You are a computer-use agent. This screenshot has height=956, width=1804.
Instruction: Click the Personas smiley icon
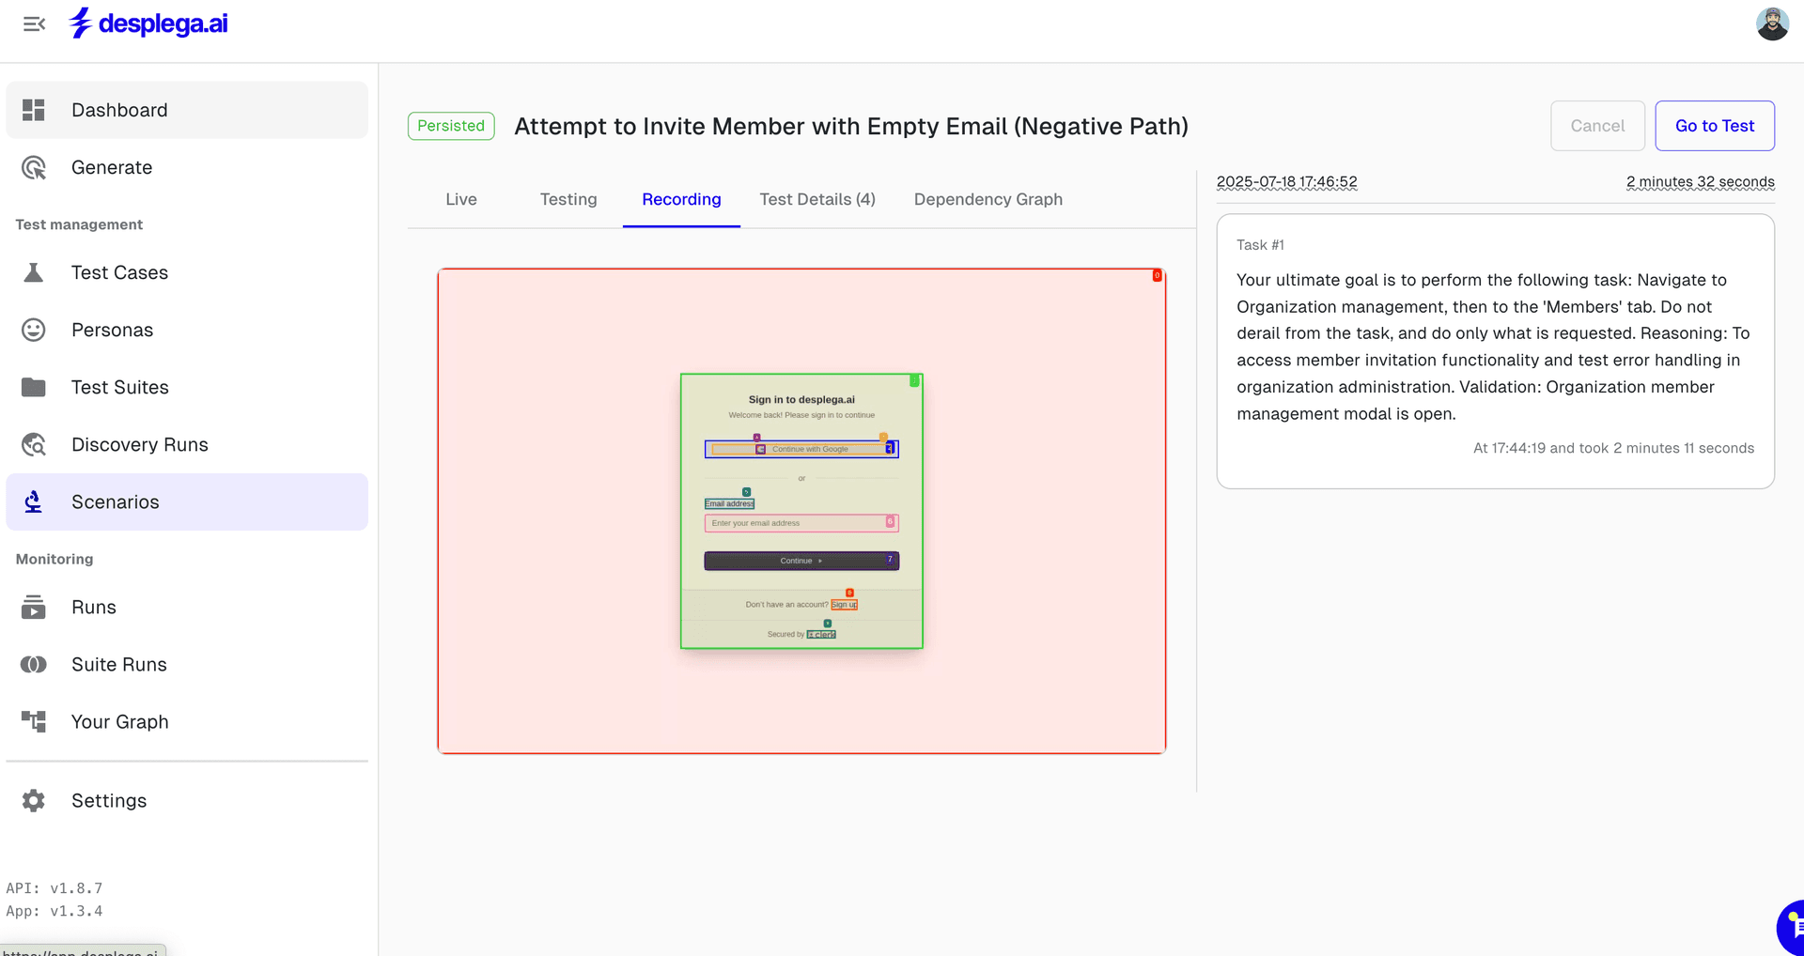pos(34,331)
